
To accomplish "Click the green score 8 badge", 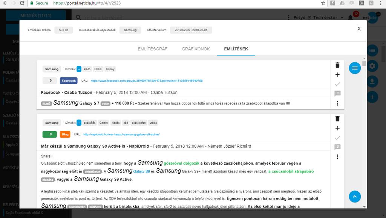I will pos(50,134).
